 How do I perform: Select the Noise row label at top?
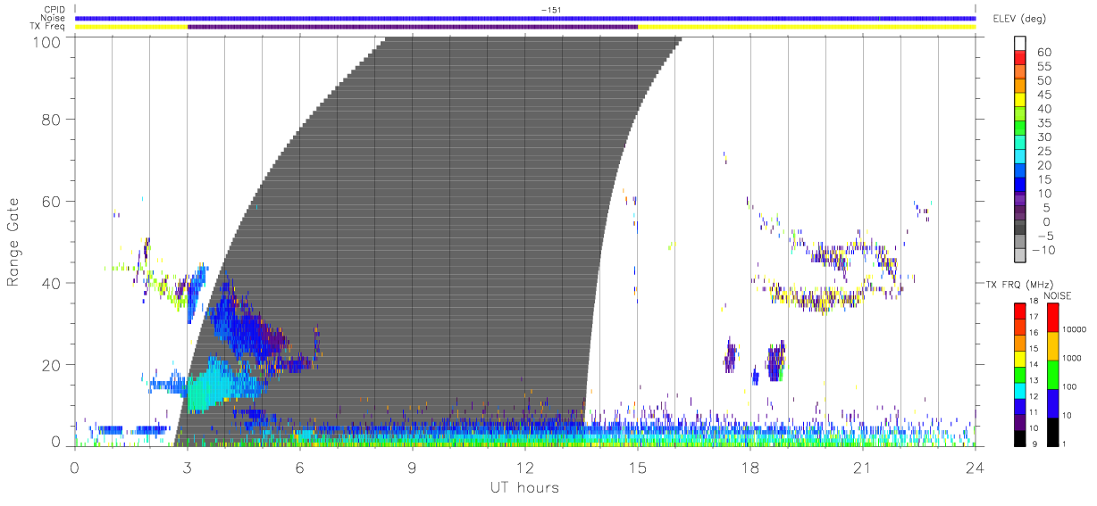coord(54,18)
